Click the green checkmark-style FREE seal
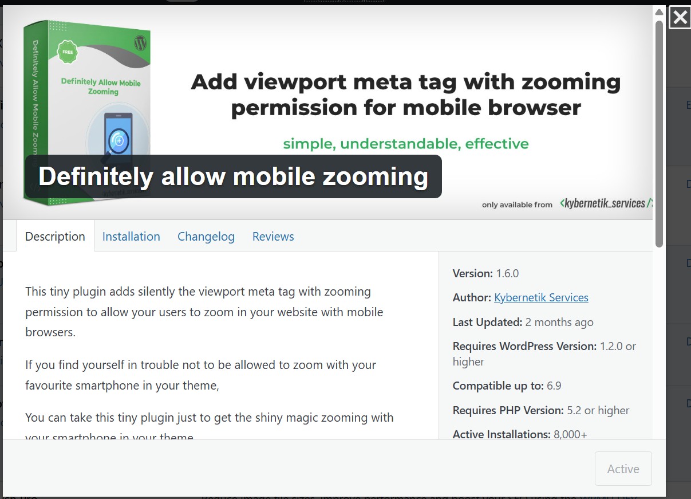The image size is (691, 499). (66, 52)
